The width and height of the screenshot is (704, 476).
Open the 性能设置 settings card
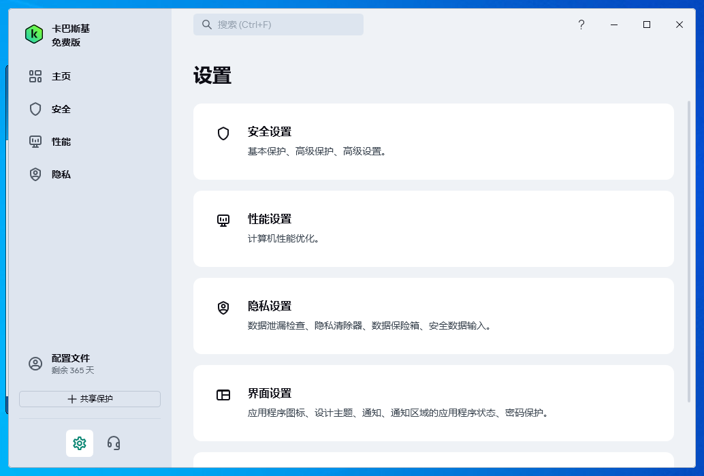point(433,228)
